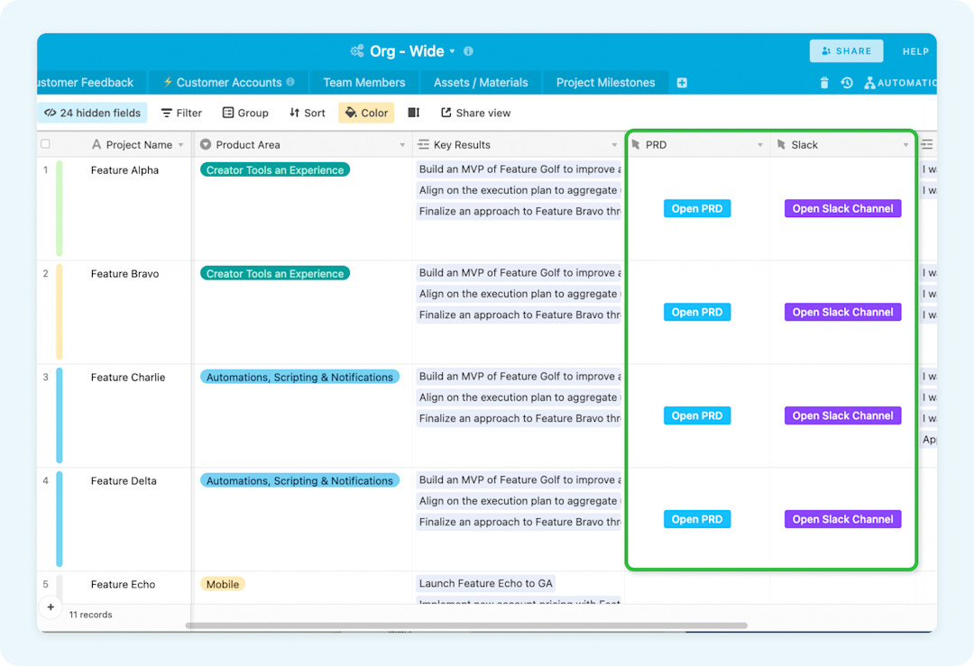
Task: Open the Product Area field dropdown
Action: tap(403, 144)
